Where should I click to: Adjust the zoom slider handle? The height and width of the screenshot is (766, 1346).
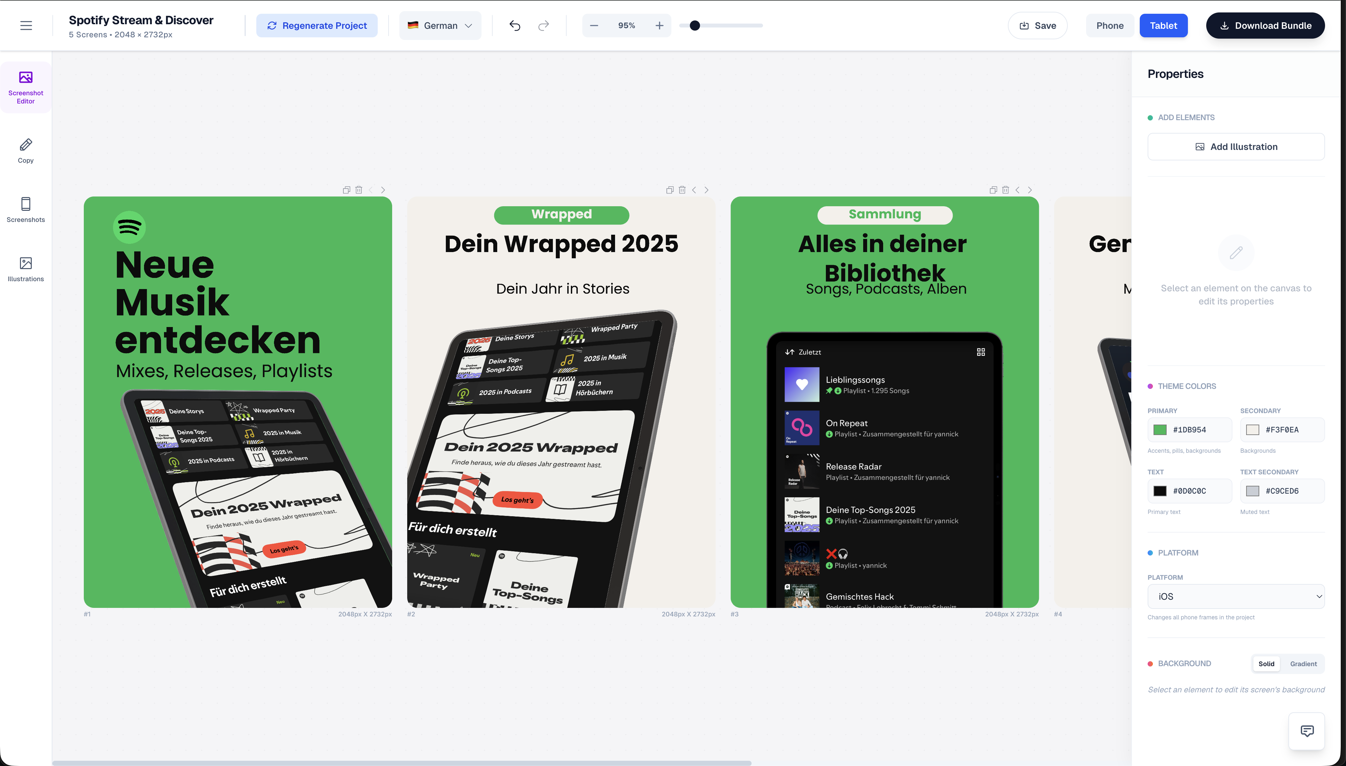point(695,25)
